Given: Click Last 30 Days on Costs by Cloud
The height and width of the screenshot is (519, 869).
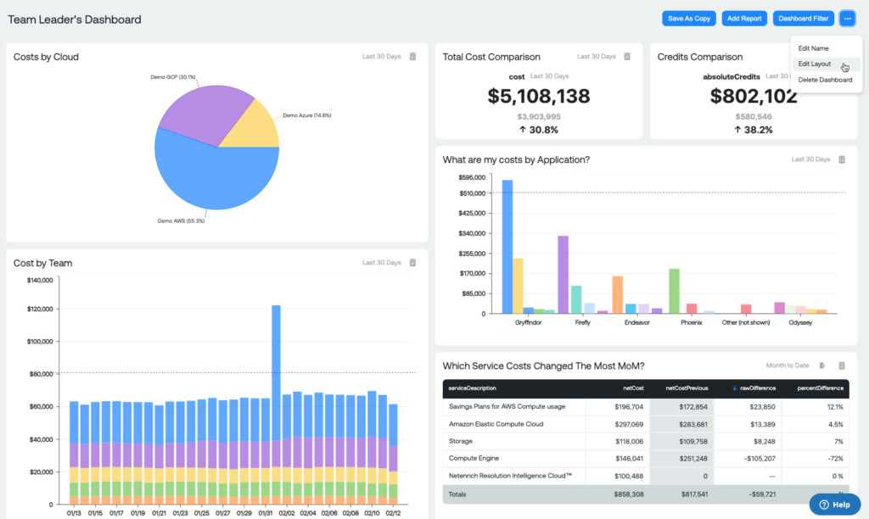Looking at the screenshot, I should click(382, 57).
